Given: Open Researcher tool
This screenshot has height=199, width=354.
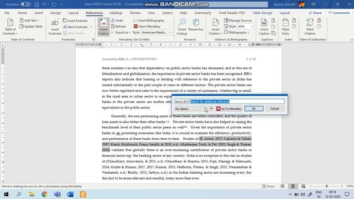Looking at the screenshot, I should coord(196,25).
